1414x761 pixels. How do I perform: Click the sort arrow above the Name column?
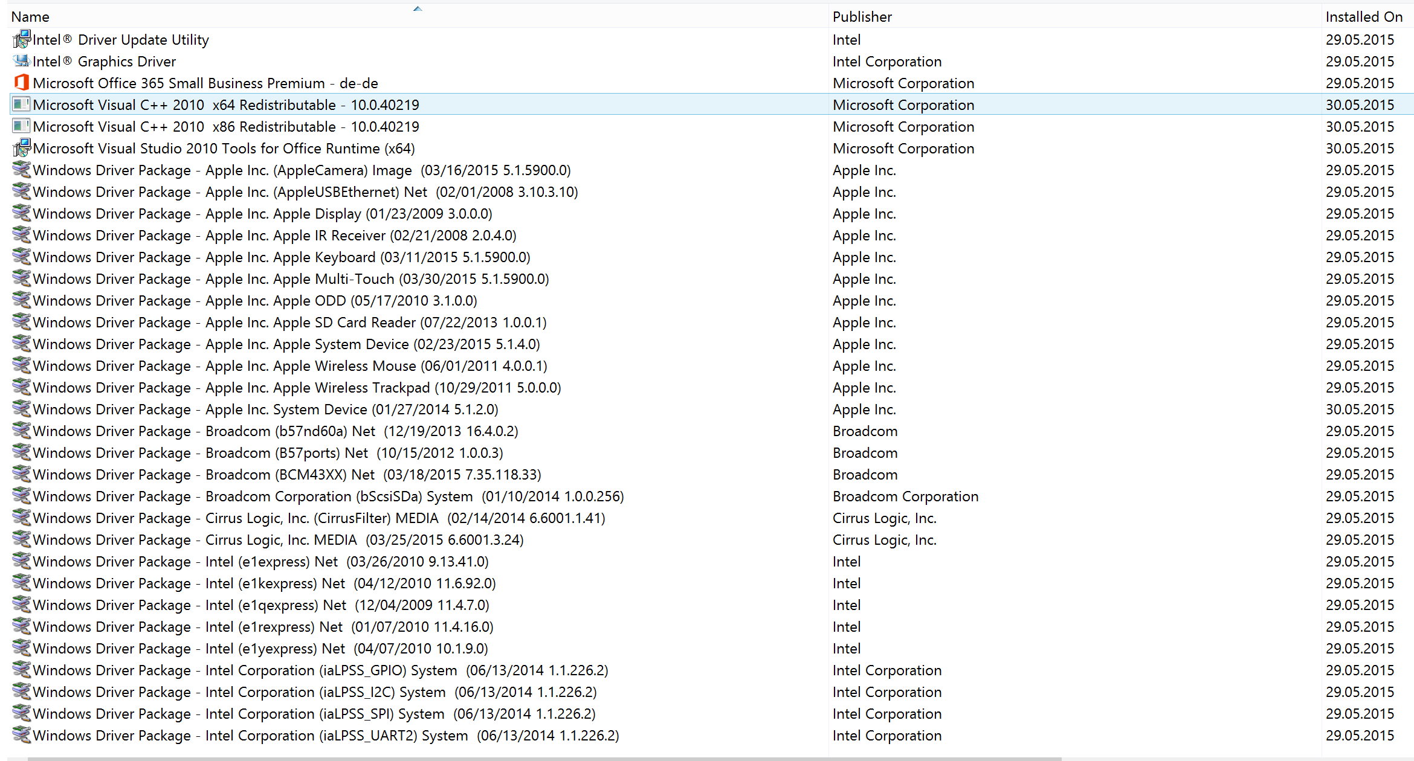418,8
